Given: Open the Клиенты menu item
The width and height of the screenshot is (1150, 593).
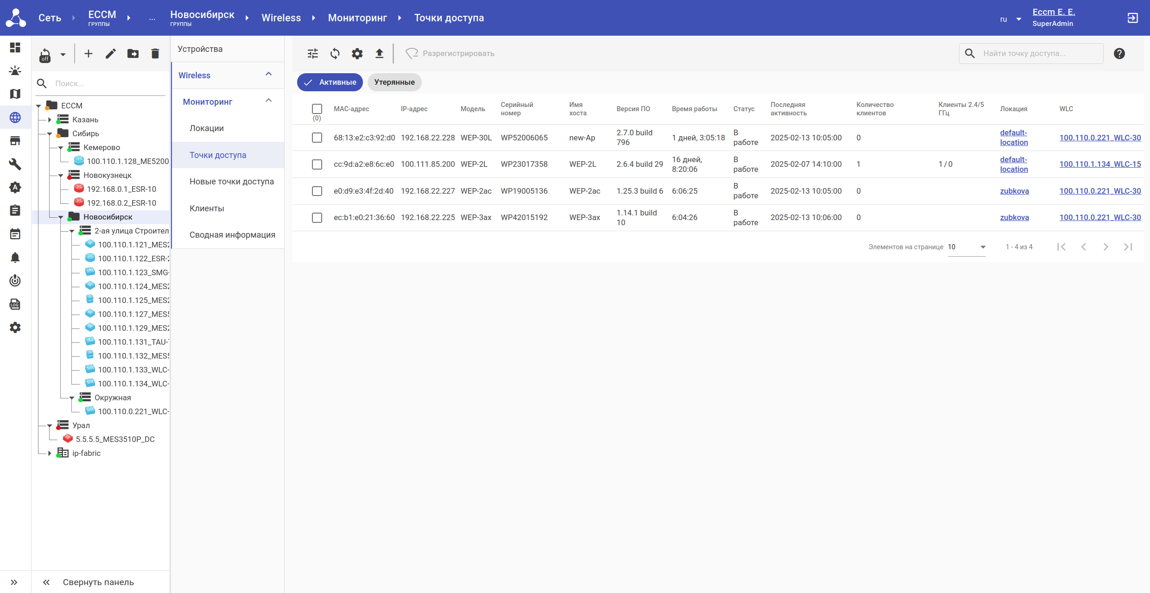Looking at the screenshot, I should [x=207, y=208].
